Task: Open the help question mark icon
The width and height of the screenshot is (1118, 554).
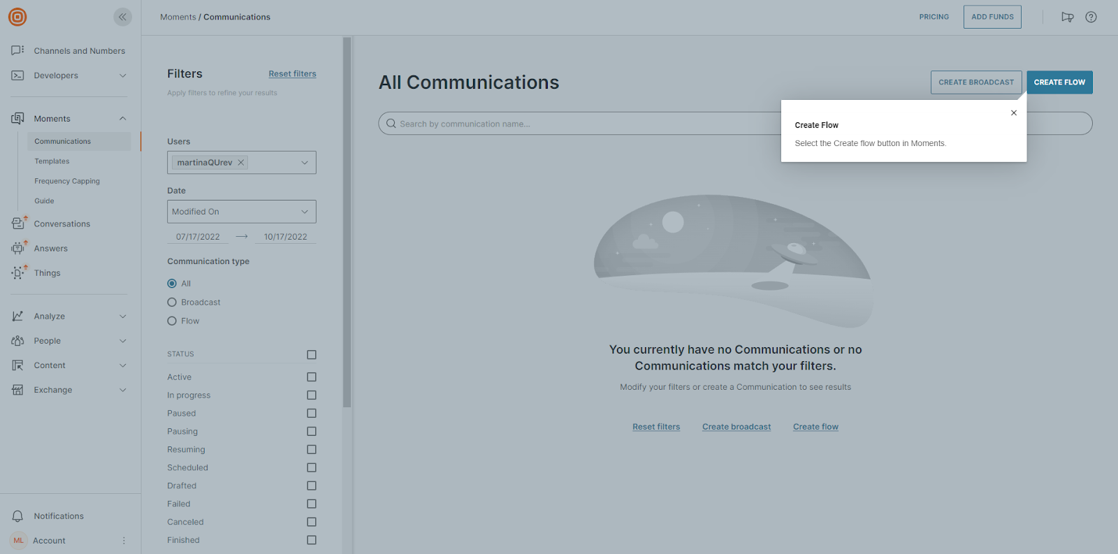Action: pos(1091,17)
